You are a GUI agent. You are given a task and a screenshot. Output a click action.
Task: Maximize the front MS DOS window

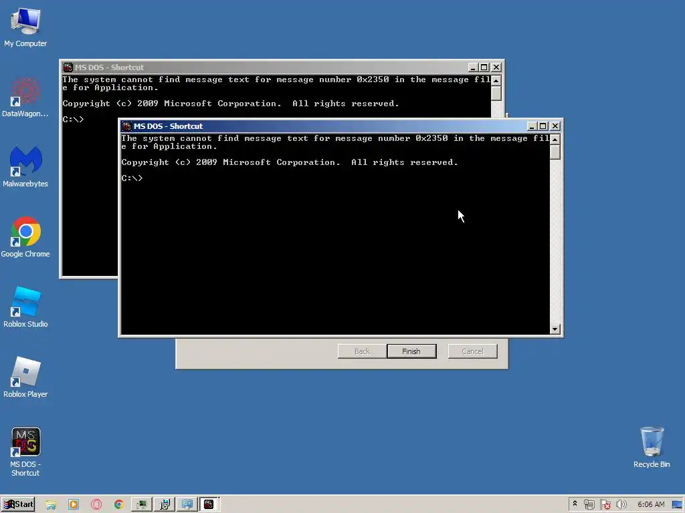[543, 126]
